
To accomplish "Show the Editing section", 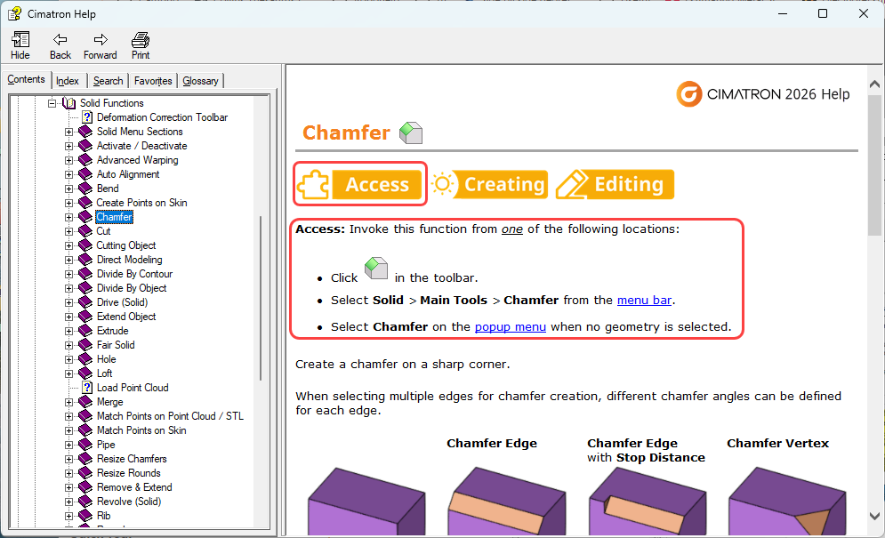I will [x=615, y=184].
